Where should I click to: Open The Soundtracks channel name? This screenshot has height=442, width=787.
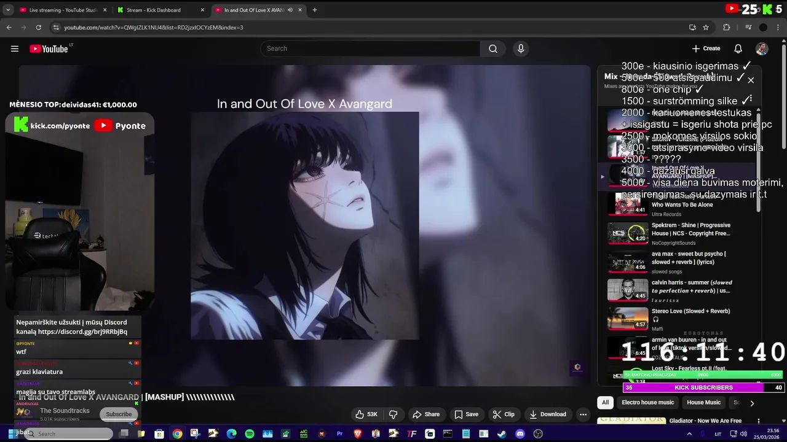[65, 411]
